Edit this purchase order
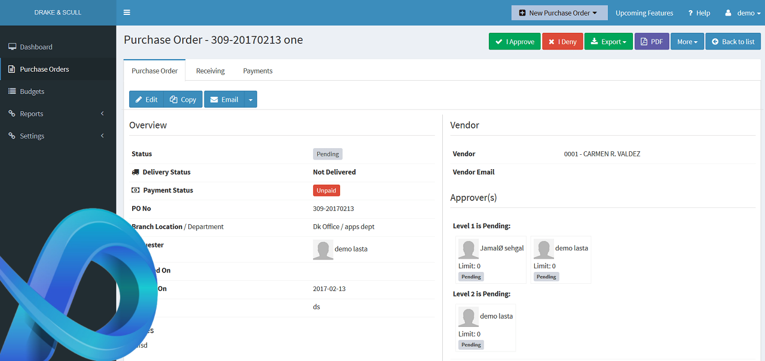This screenshot has width=765, height=361. click(146, 99)
